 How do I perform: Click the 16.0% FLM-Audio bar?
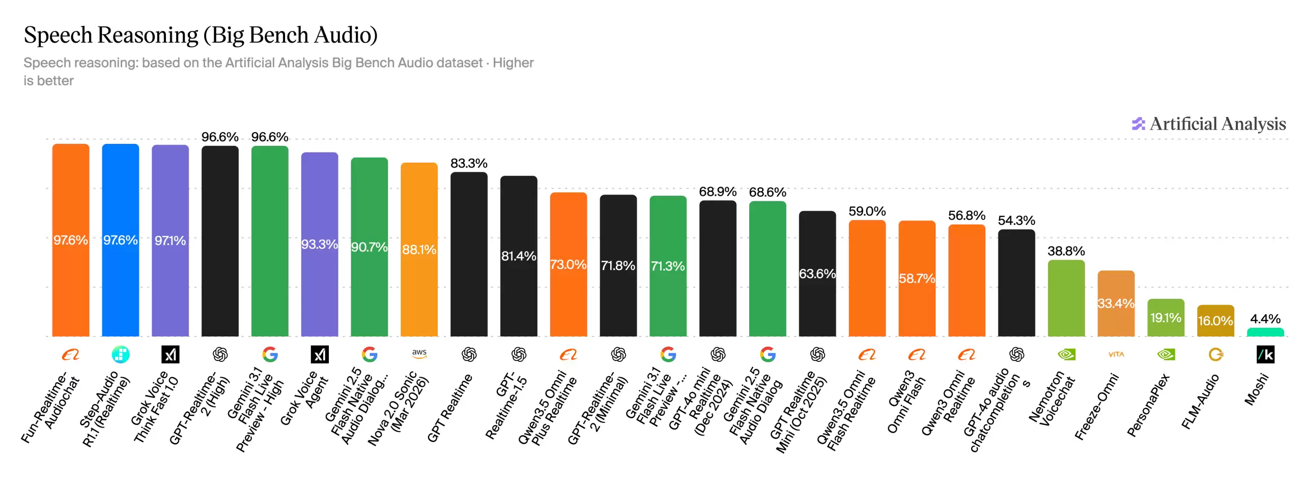(1215, 321)
